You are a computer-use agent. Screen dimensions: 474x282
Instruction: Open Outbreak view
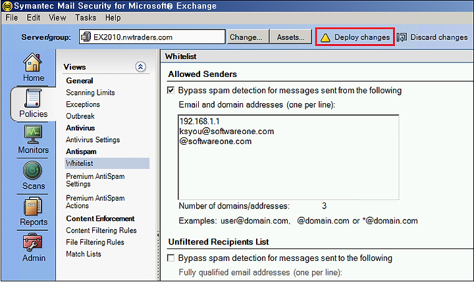click(80, 116)
